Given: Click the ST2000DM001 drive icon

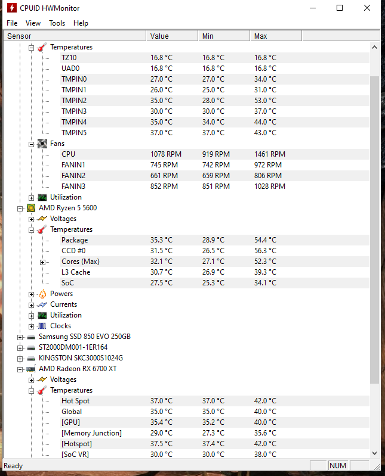Looking at the screenshot, I should coord(31,347).
